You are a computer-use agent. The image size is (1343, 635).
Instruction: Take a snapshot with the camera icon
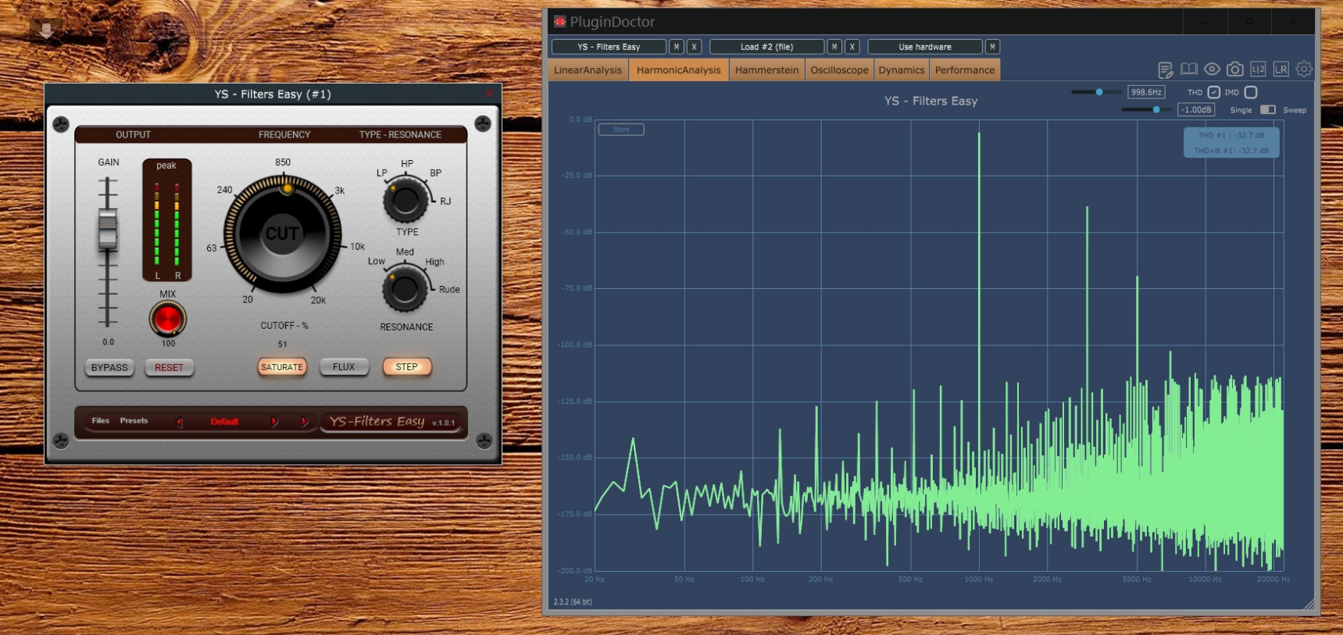1234,70
